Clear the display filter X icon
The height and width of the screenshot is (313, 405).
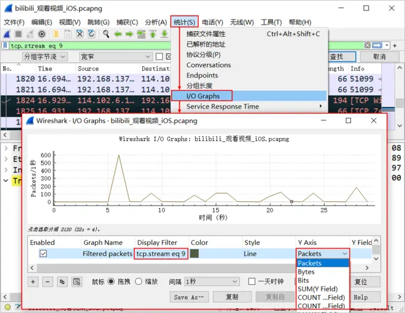click(x=368, y=45)
